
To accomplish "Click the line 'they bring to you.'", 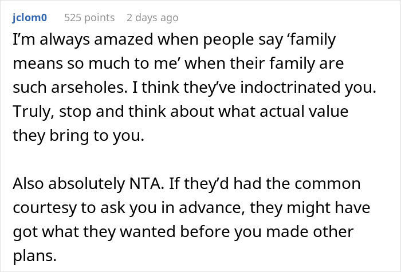I will tap(78, 136).
